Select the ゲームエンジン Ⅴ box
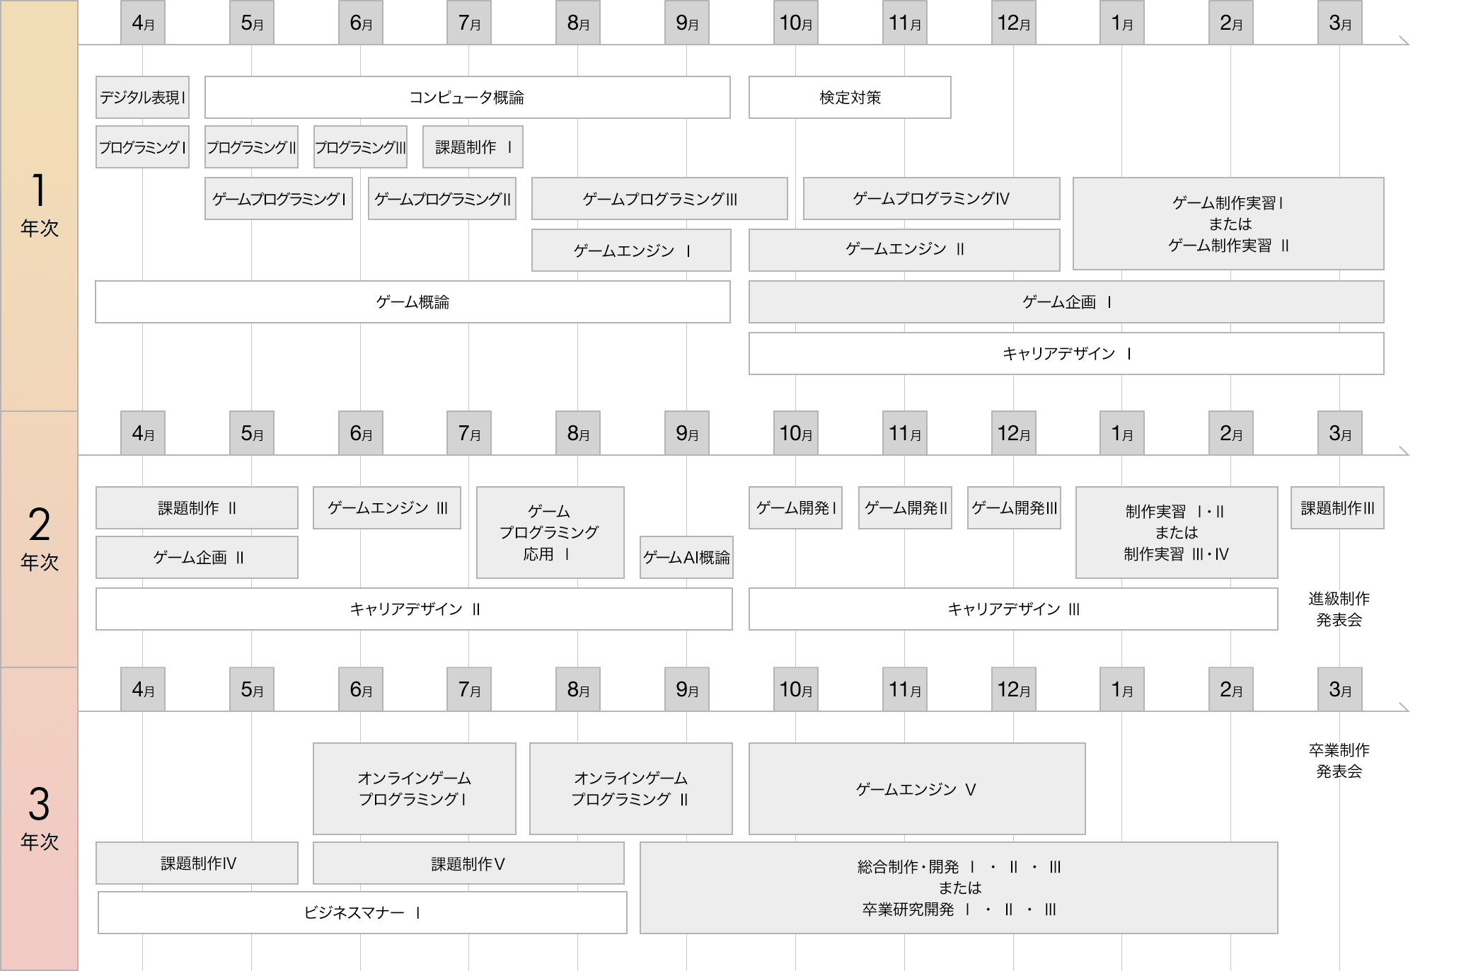This screenshot has height=971, width=1466. (917, 789)
